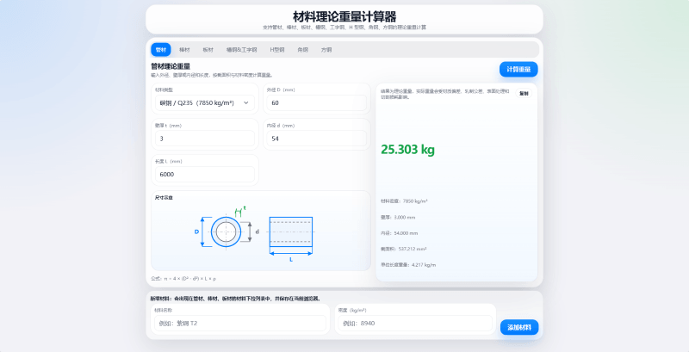This screenshot has height=352, width=689.
Task: Click the 复制 button in result panel
Action: pyautogui.click(x=524, y=93)
